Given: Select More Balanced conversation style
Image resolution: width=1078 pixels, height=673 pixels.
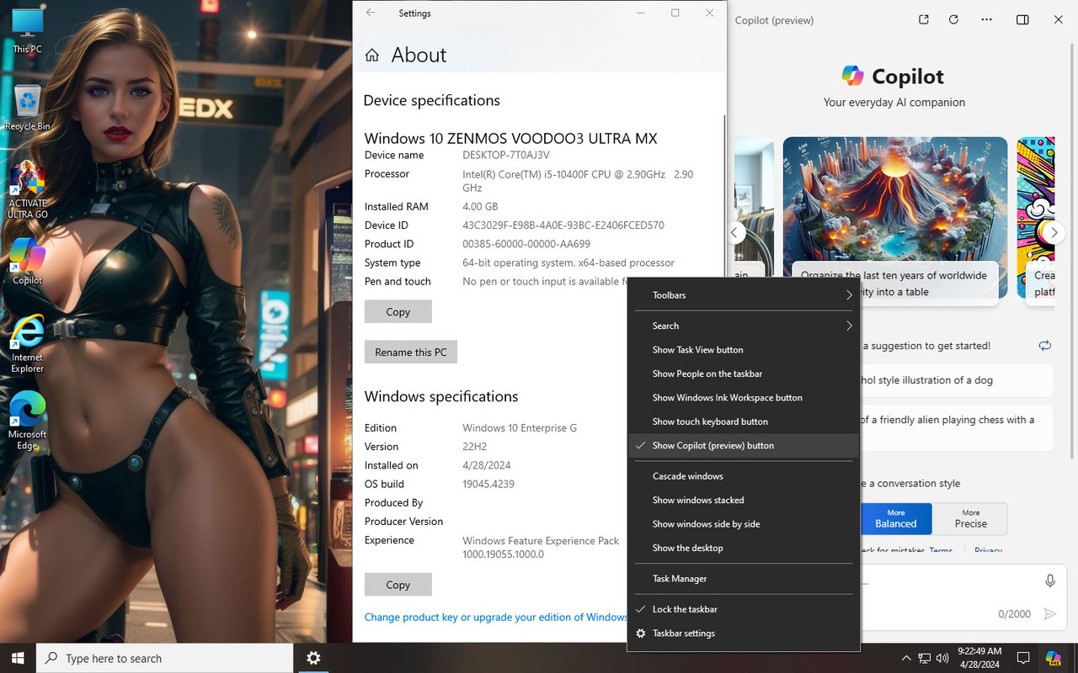Looking at the screenshot, I should coord(895,519).
